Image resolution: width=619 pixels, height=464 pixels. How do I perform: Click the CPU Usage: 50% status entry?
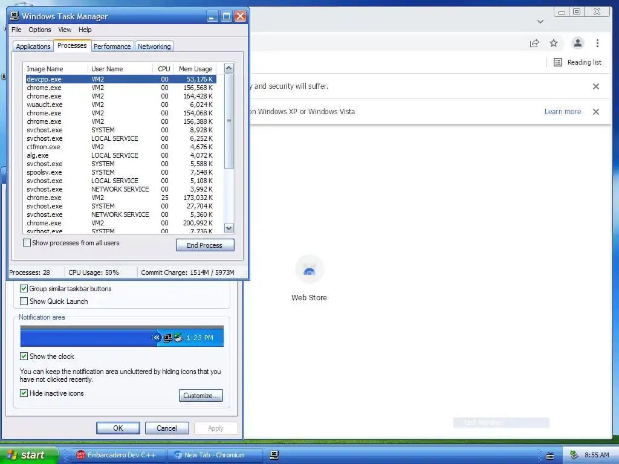pyautogui.click(x=94, y=272)
